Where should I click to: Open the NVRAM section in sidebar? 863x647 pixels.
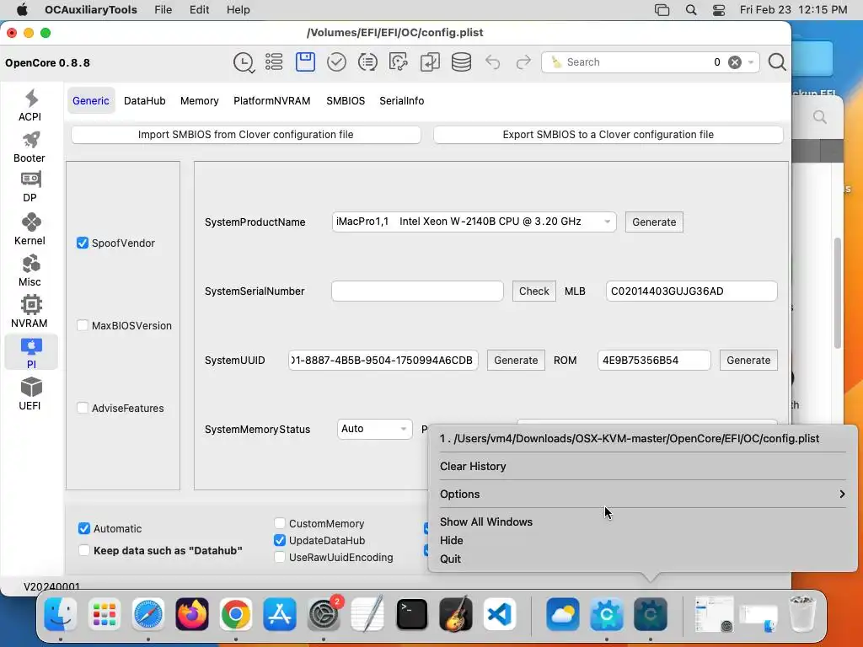pyautogui.click(x=30, y=312)
